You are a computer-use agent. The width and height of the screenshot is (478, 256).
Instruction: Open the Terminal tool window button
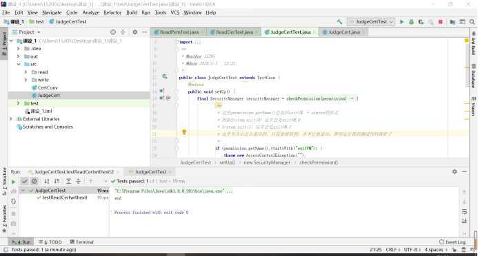[81, 242]
